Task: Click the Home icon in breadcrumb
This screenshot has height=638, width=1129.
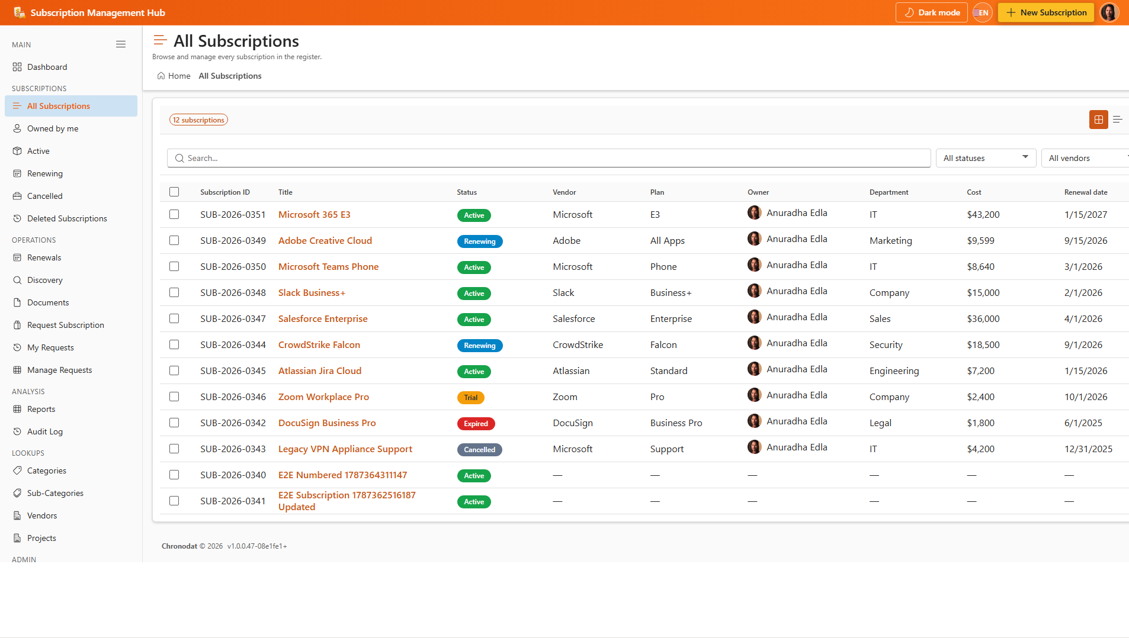Action: [x=161, y=76]
